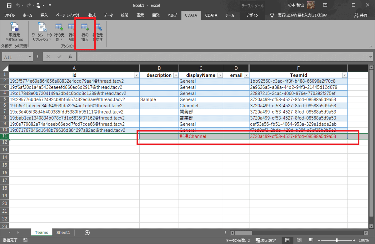
Task: Click the lightbulb Tell Me icon
Action: point(272,15)
